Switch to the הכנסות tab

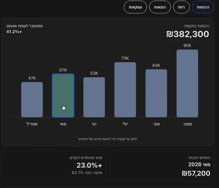click(203, 7)
